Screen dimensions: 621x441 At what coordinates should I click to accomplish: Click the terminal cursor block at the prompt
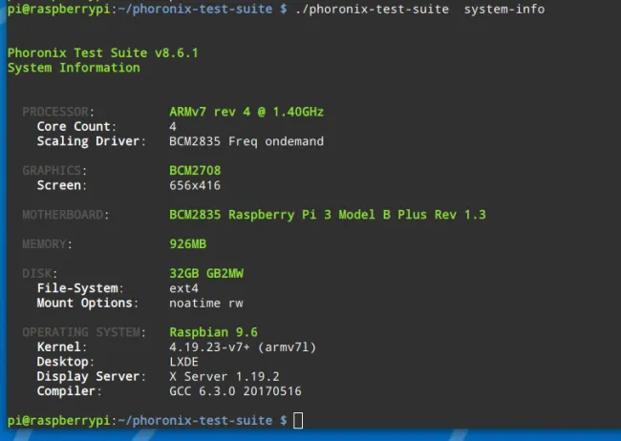299,420
